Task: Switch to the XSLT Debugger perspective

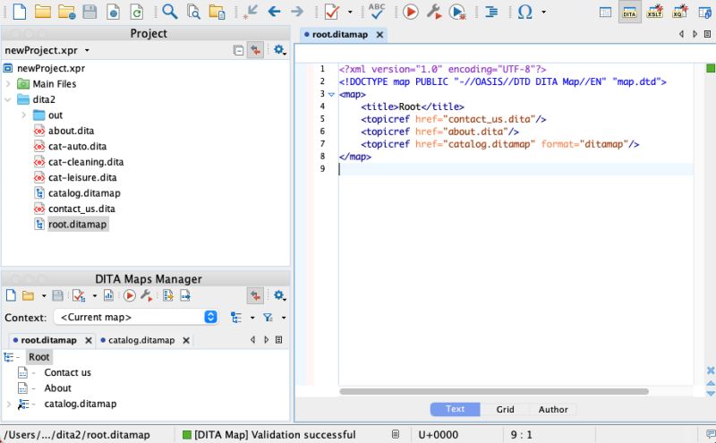Action: 654,12
